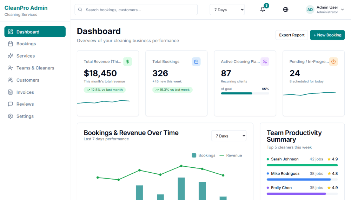Open the Settings sidebar item
351x200 pixels.
click(x=35, y=116)
